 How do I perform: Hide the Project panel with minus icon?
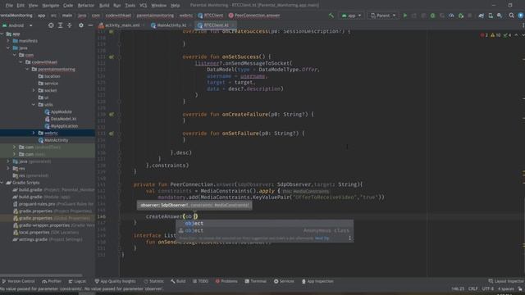click(x=90, y=25)
